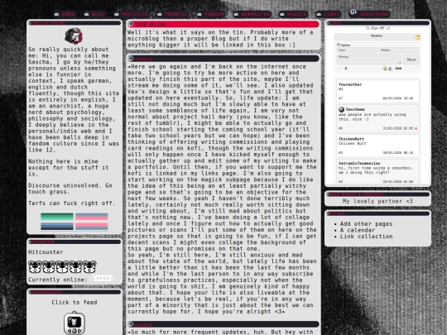Screen dimensions: 447x335
Task: Open the HOME navigation link
Action: 68,14
